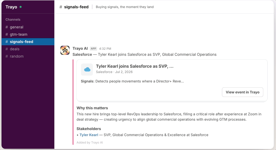
Task: Click the Trayo AI app avatar
Action: coord(65,50)
